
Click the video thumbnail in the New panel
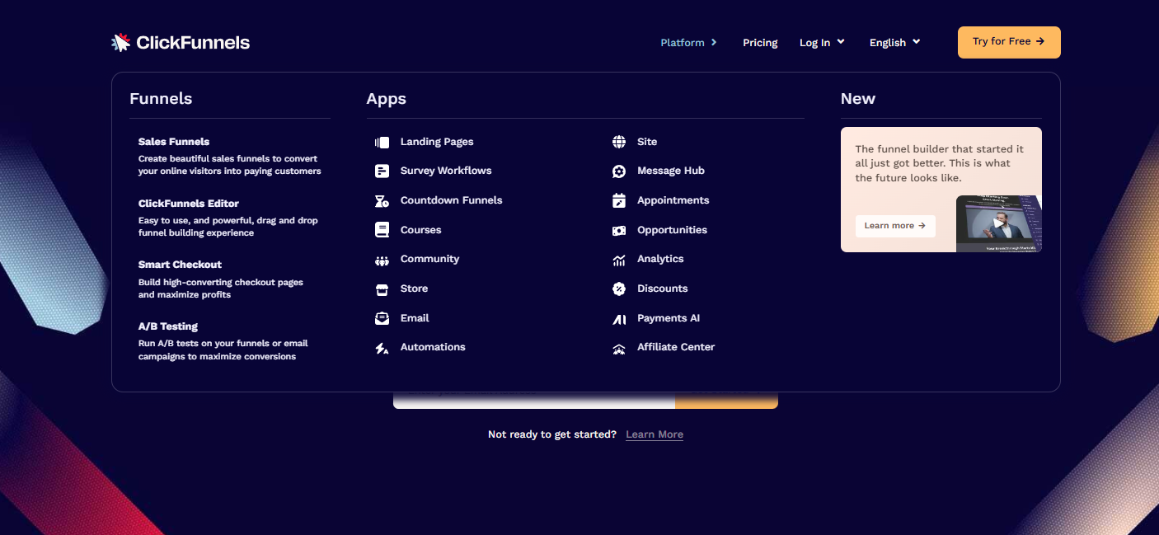coord(998,223)
